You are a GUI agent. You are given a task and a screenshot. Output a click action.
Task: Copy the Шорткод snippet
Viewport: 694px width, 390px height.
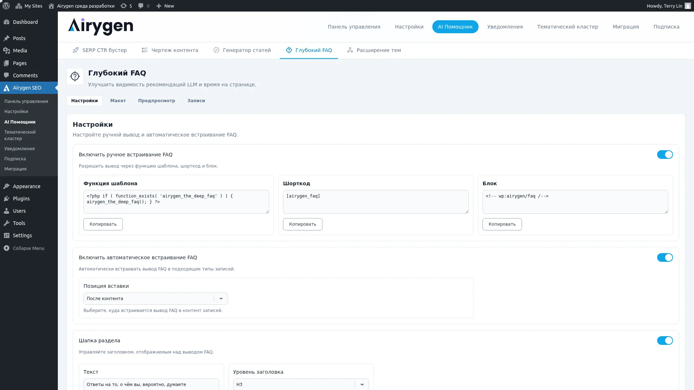(303, 224)
